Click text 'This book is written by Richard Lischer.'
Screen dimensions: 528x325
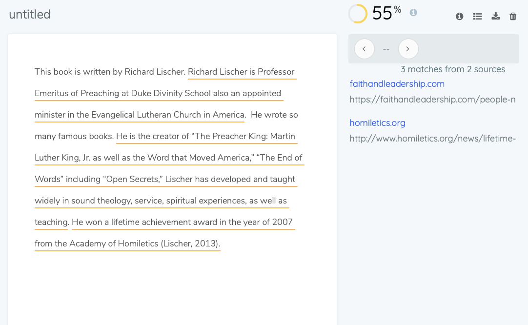110,72
